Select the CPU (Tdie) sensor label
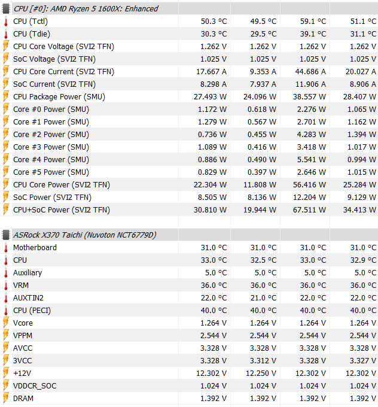 pos(32,34)
